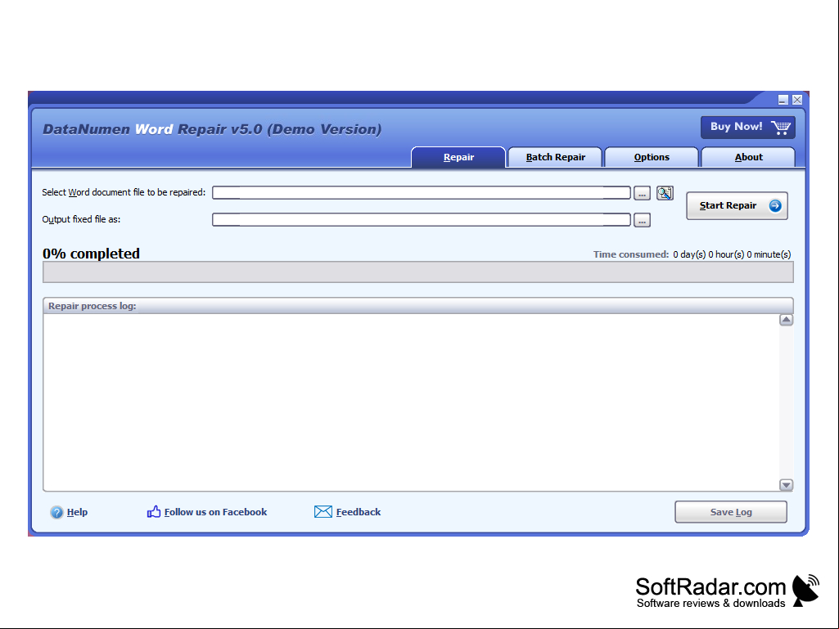Image resolution: width=839 pixels, height=629 pixels.
Task: Click the Word document file path field
Action: coord(422,192)
